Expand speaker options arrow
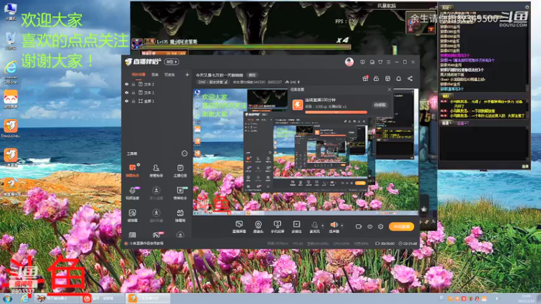The width and height of the screenshot is (541, 304). pyautogui.click(x=342, y=226)
